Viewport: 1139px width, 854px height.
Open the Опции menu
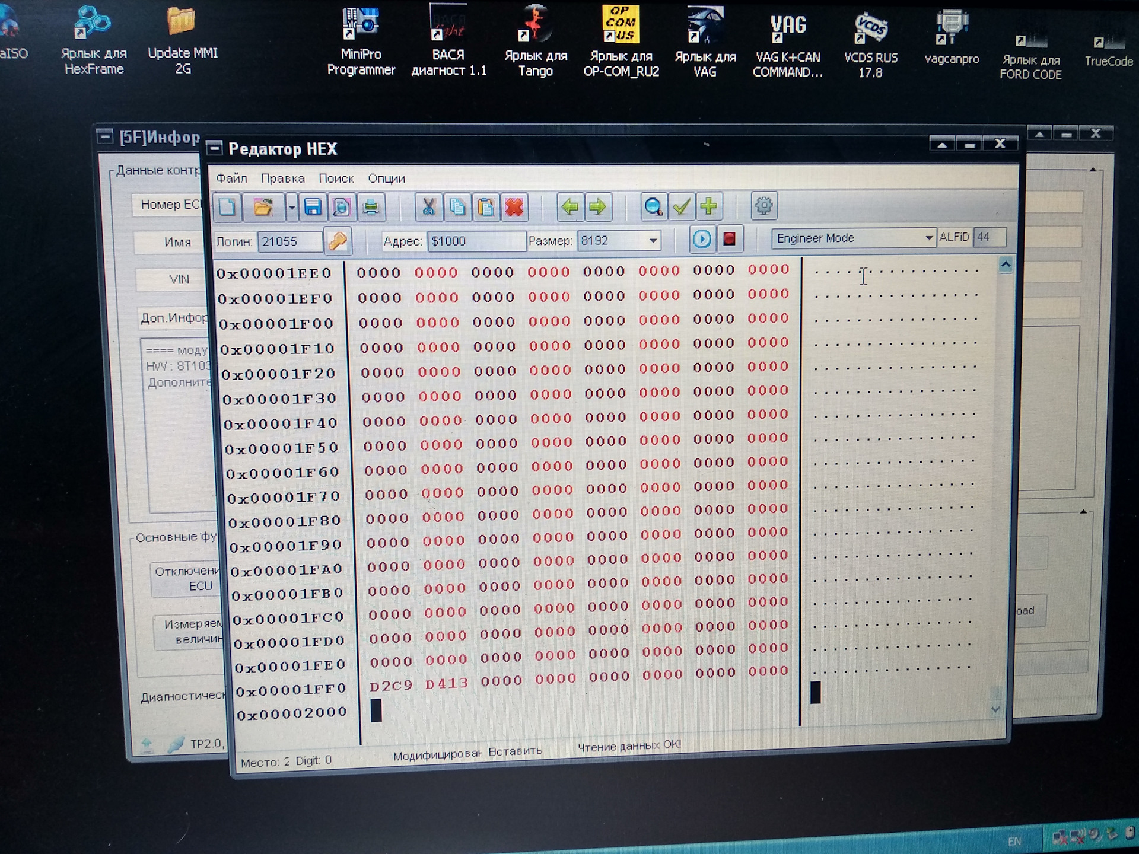(x=386, y=179)
